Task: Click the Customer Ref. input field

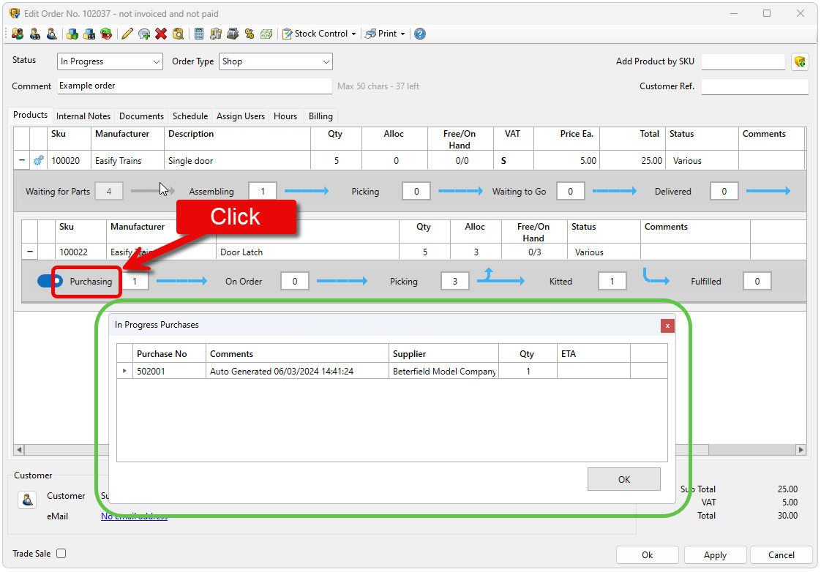Action: (x=754, y=86)
